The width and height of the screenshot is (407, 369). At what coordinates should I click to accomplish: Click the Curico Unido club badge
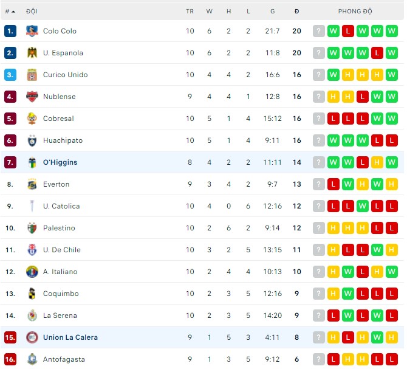click(x=32, y=75)
